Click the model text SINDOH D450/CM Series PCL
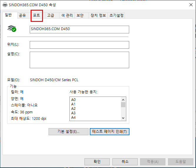 pos(54,80)
